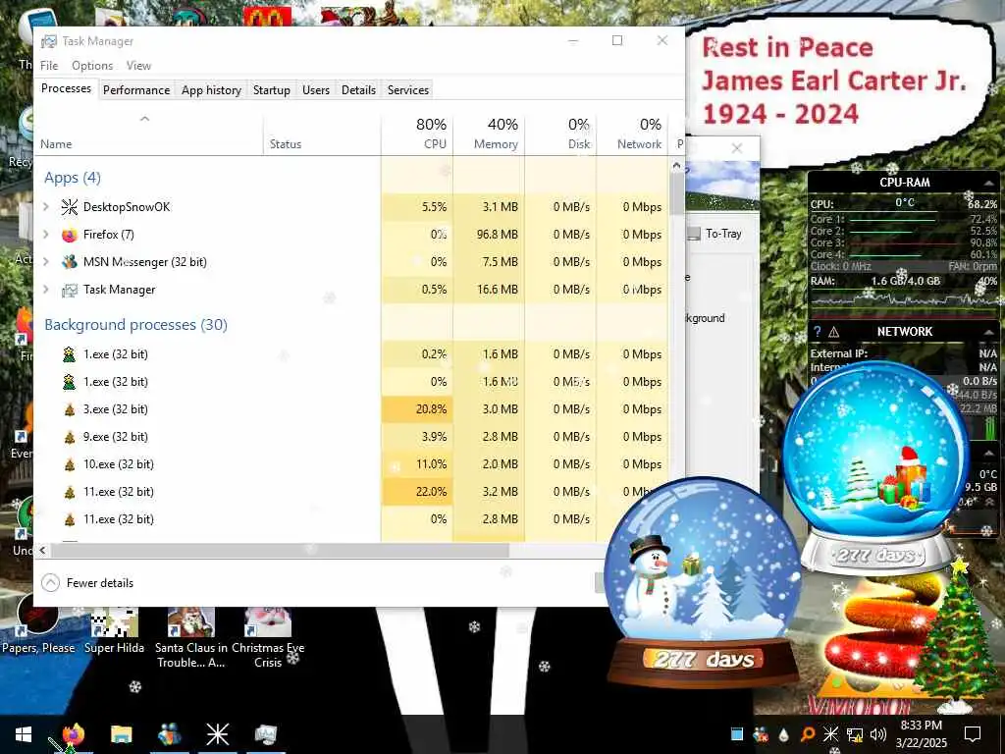1005x754 pixels.
Task: Click the Firefox icon in process list
Action: click(70, 235)
